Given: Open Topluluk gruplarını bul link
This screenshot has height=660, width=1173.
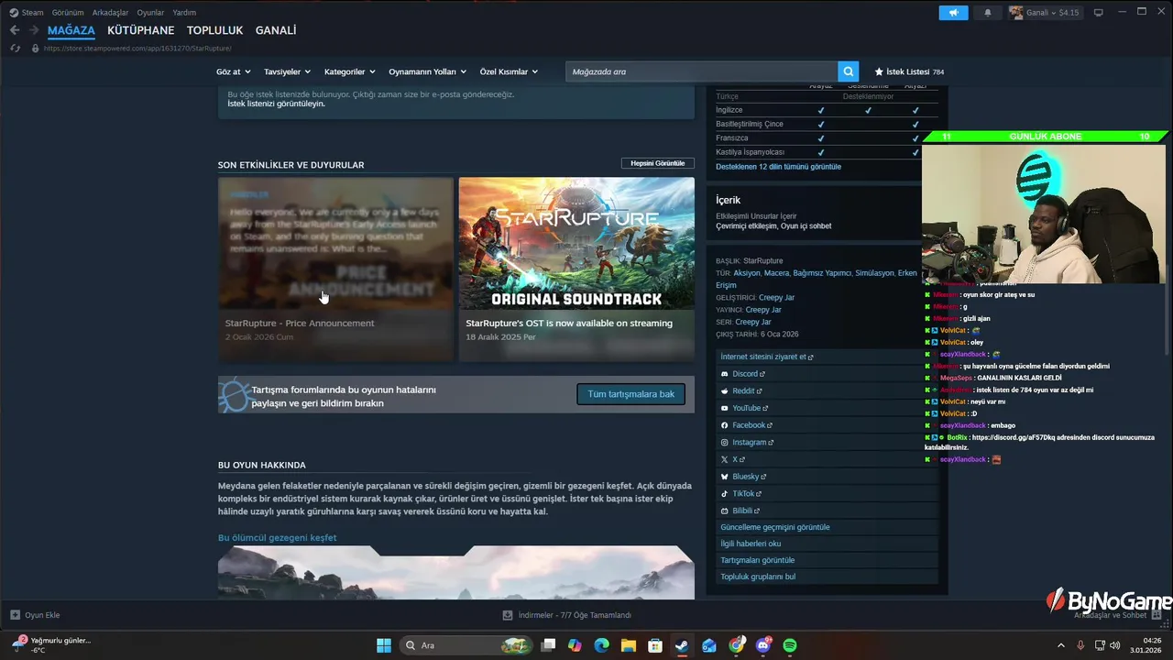Looking at the screenshot, I should point(758,577).
